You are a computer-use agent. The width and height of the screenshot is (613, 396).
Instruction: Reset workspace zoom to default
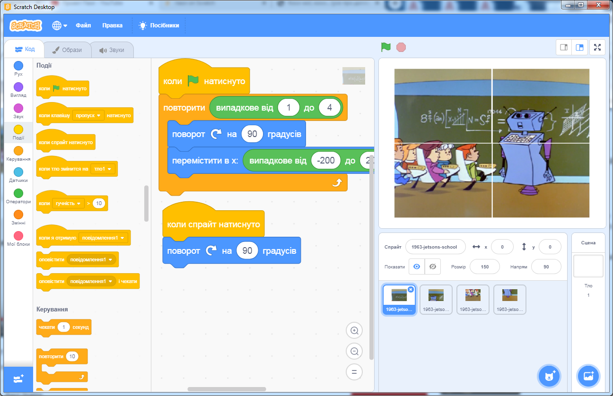pyautogui.click(x=354, y=372)
